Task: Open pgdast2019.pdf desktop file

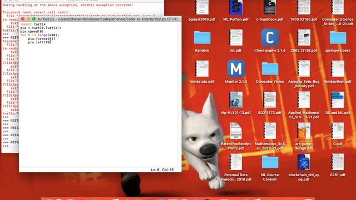Action: pos(201,7)
